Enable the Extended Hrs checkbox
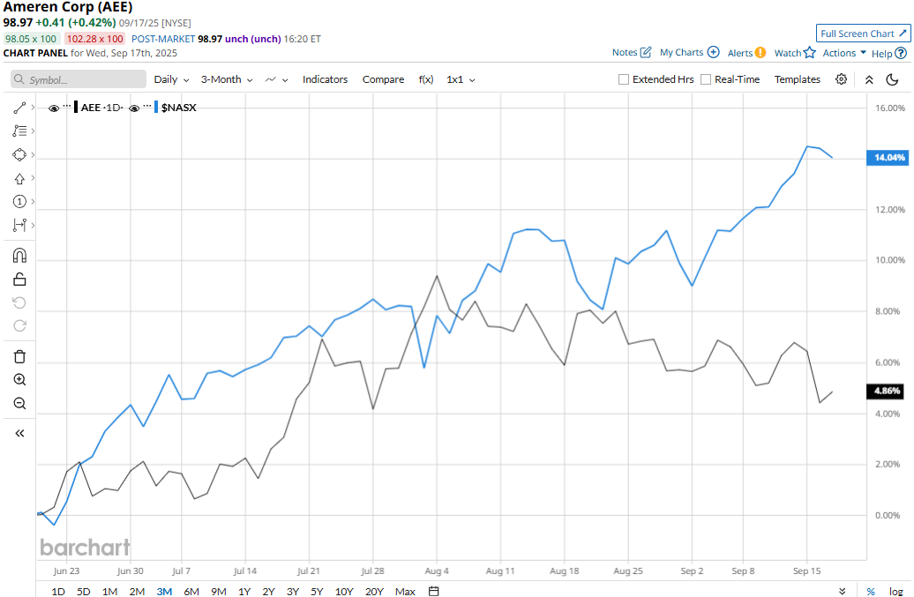The height and width of the screenshot is (597, 914). point(624,79)
